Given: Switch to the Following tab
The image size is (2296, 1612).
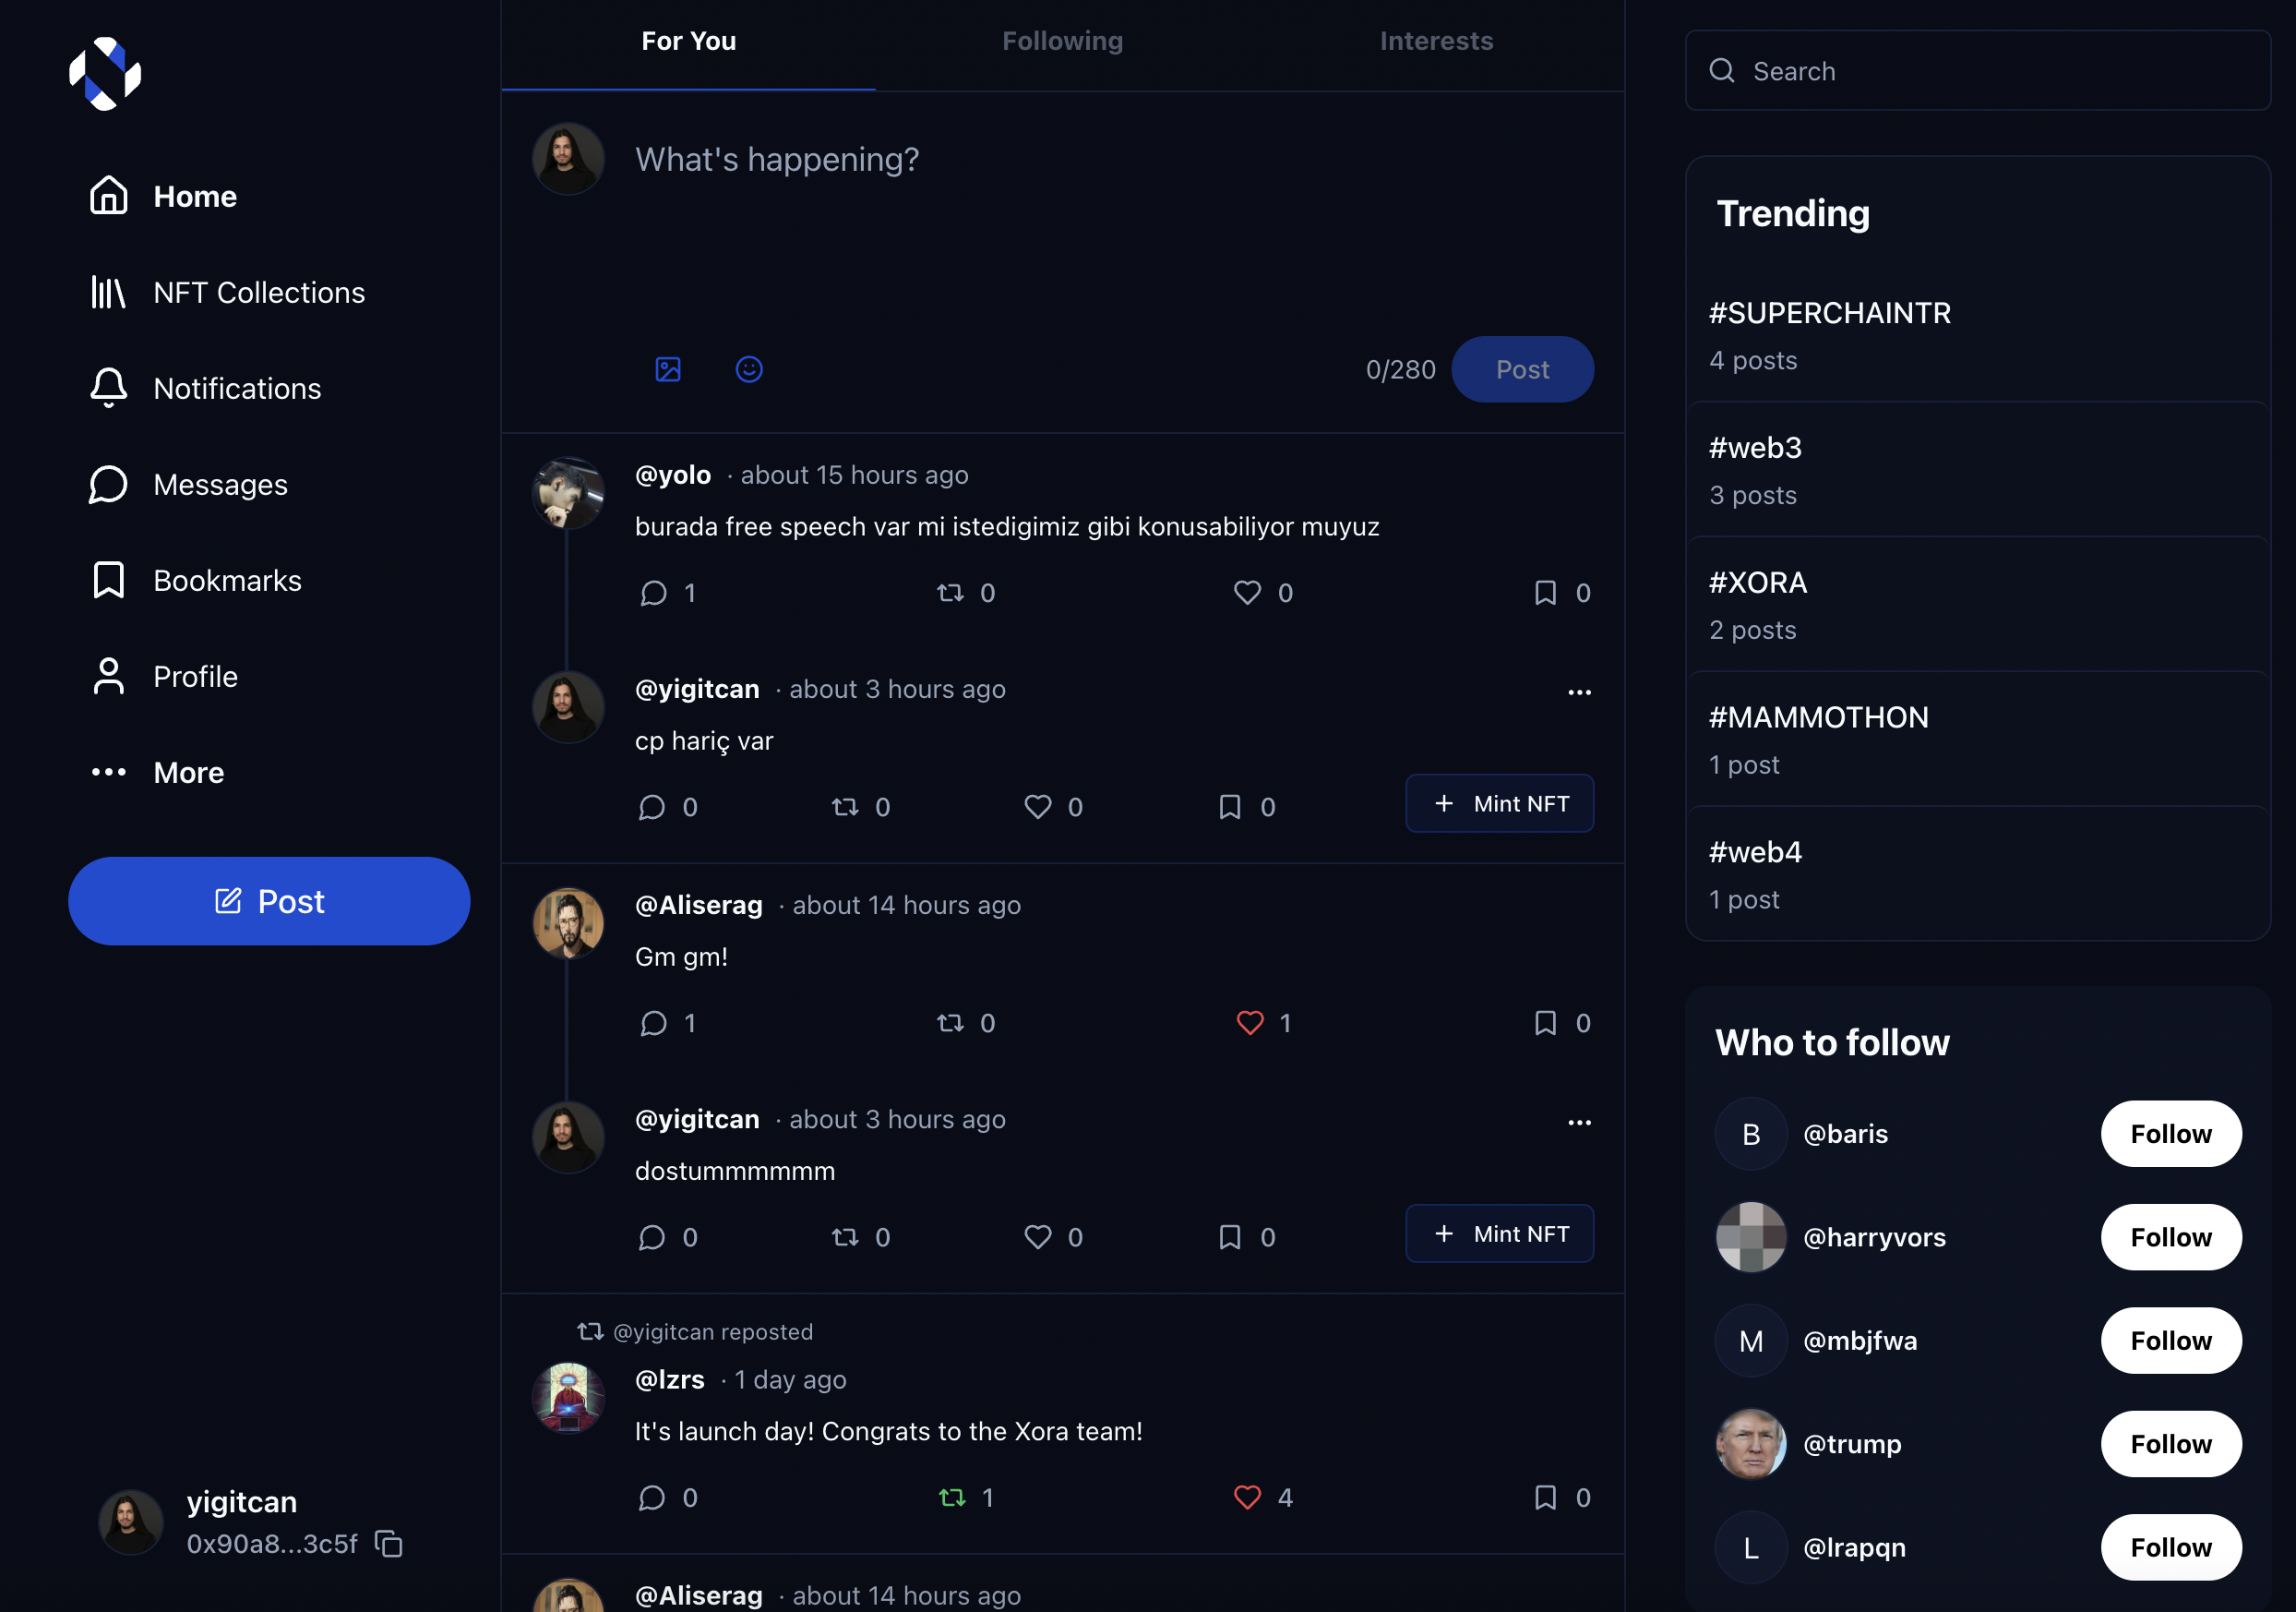Looking at the screenshot, I should click(x=1062, y=41).
